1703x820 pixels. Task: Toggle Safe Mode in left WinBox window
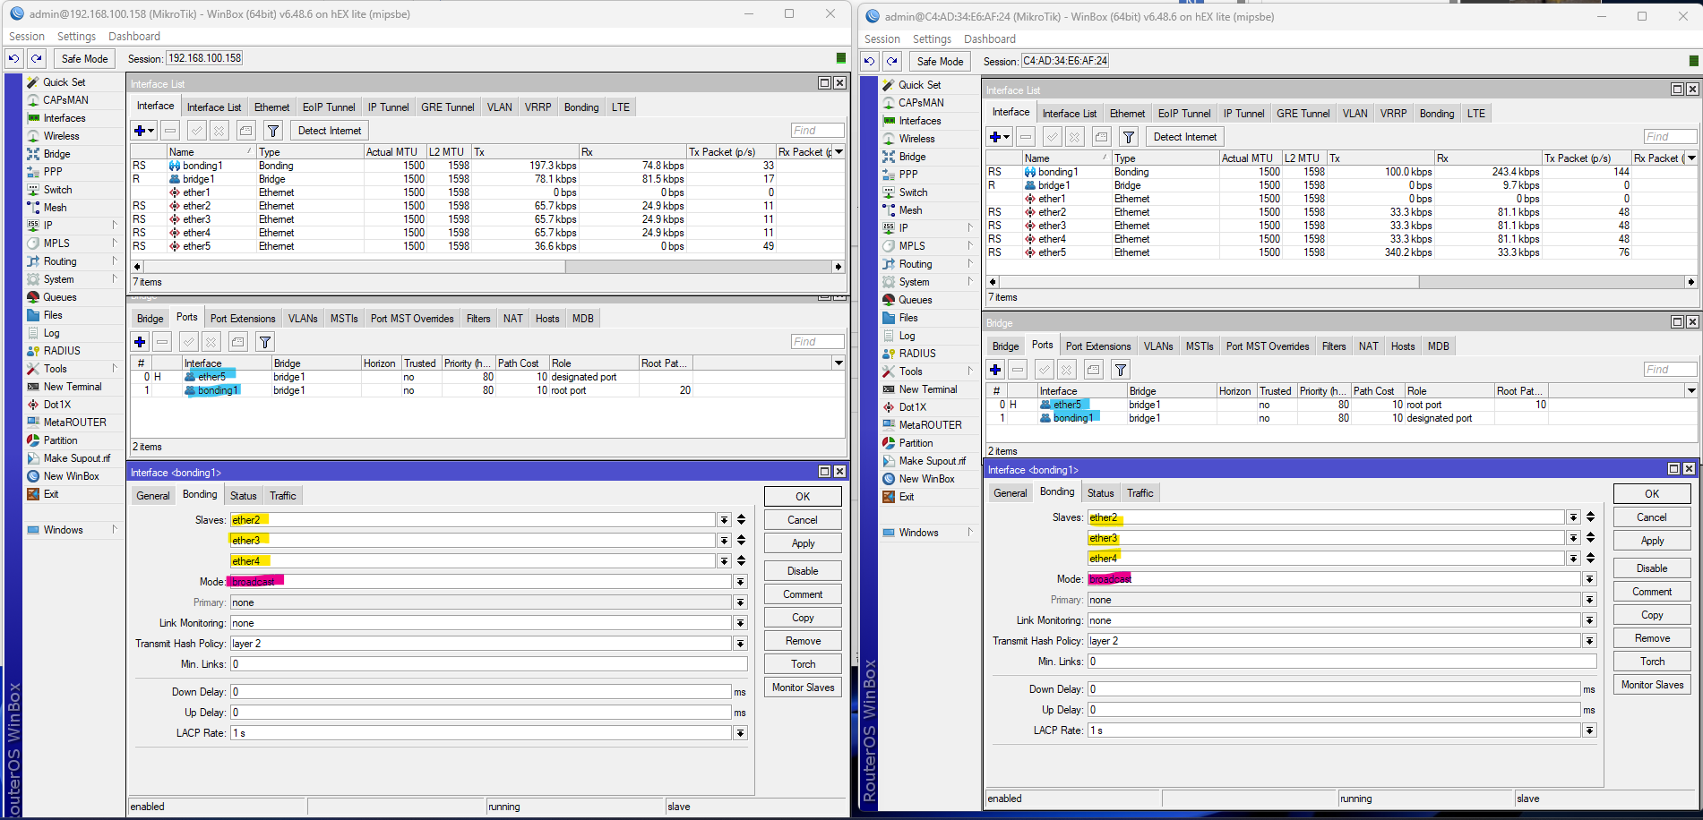(x=84, y=59)
